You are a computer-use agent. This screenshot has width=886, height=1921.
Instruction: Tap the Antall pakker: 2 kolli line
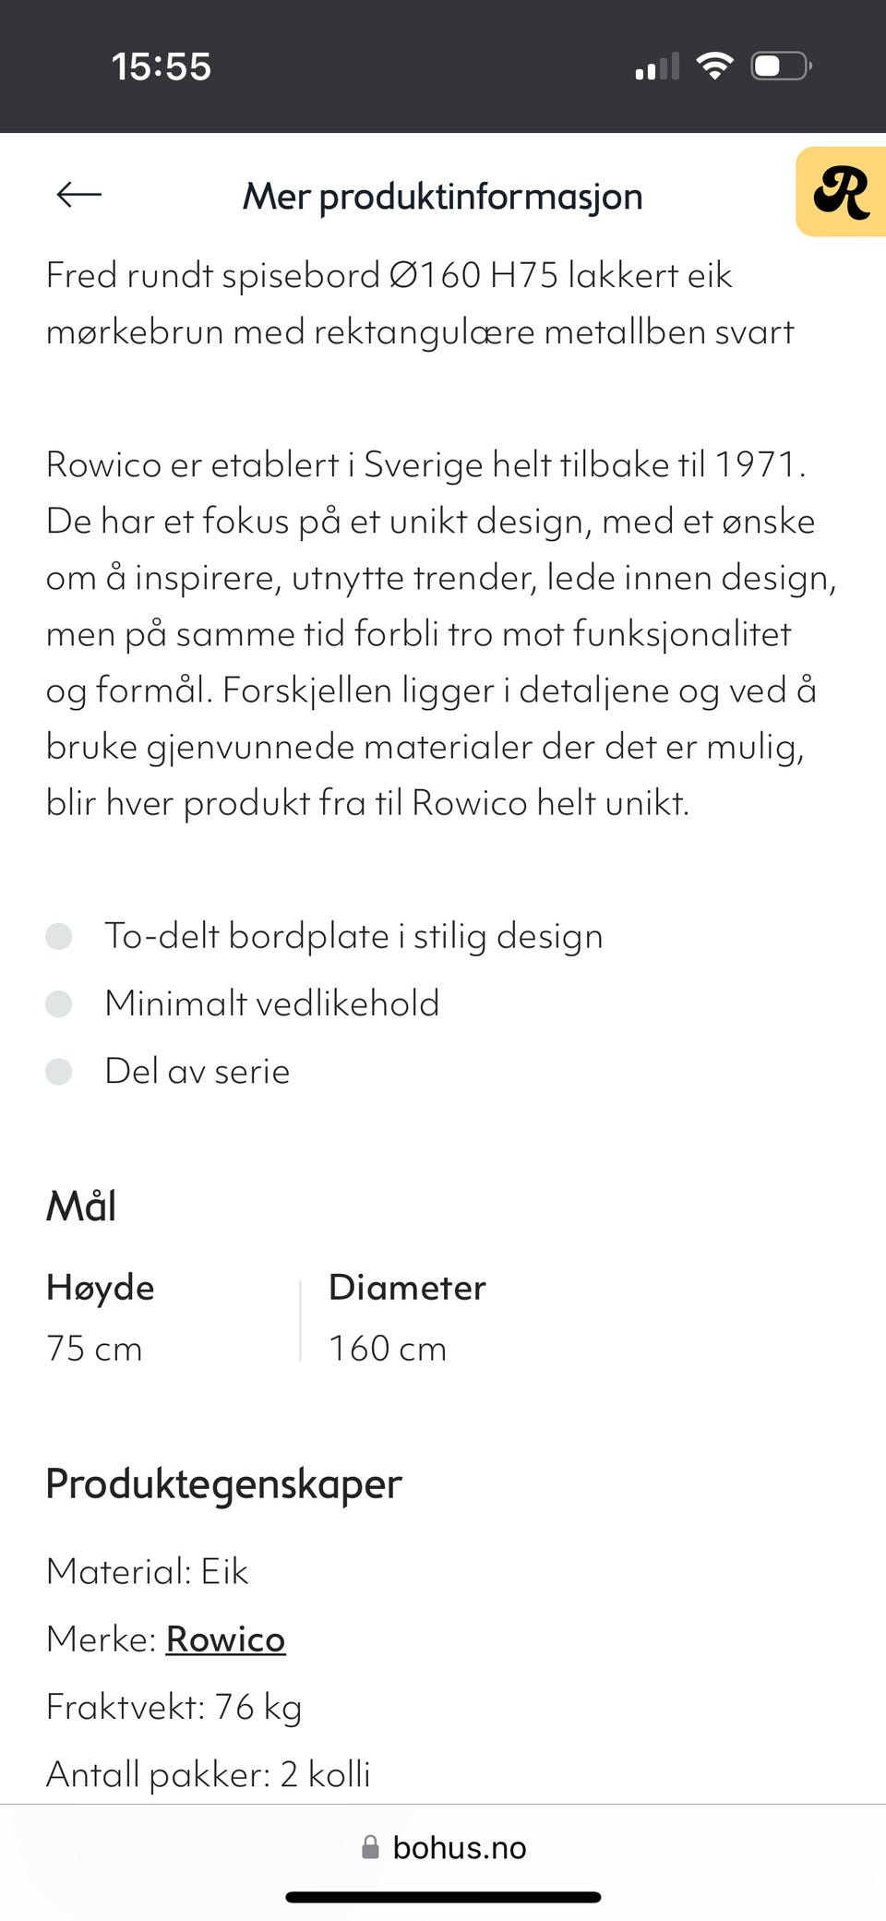point(209,1774)
